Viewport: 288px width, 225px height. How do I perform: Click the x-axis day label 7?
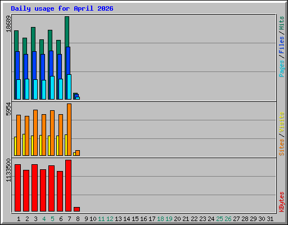69,219
